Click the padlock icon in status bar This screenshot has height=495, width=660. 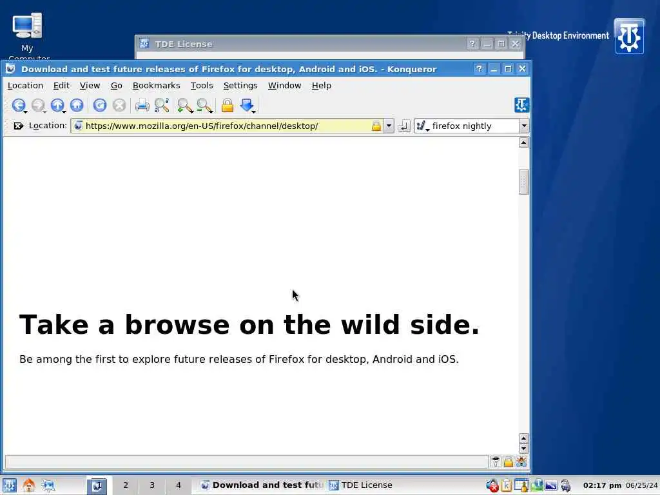point(509,461)
